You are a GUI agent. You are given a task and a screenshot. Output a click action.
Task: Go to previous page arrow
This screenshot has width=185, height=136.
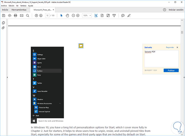pyautogui.click(x=36, y=15)
